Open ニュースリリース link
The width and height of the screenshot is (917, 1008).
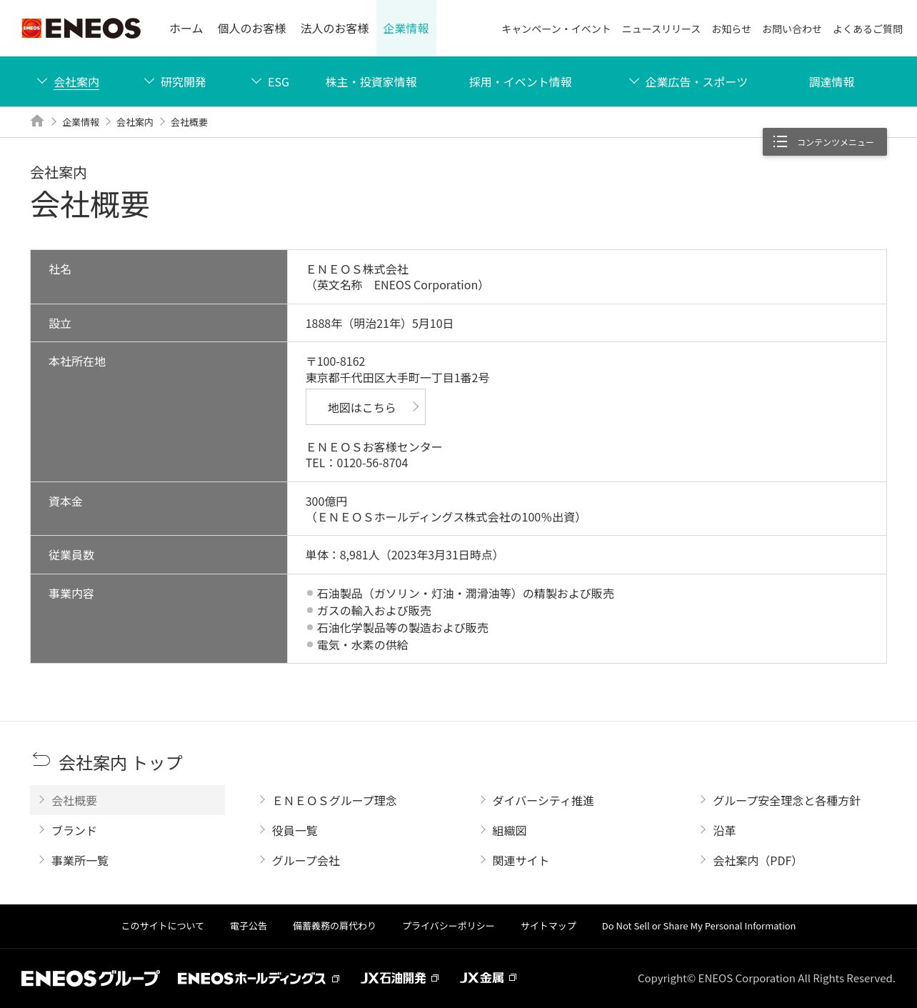pyautogui.click(x=661, y=29)
